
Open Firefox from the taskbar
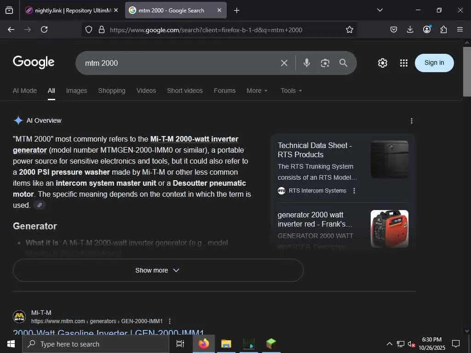[x=204, y=344]
